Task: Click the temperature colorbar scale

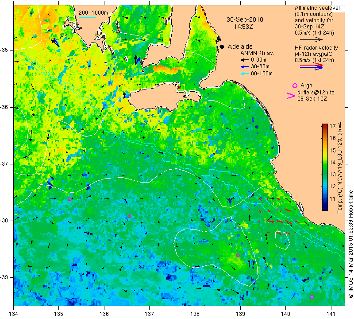Action: tap(325, 167)
